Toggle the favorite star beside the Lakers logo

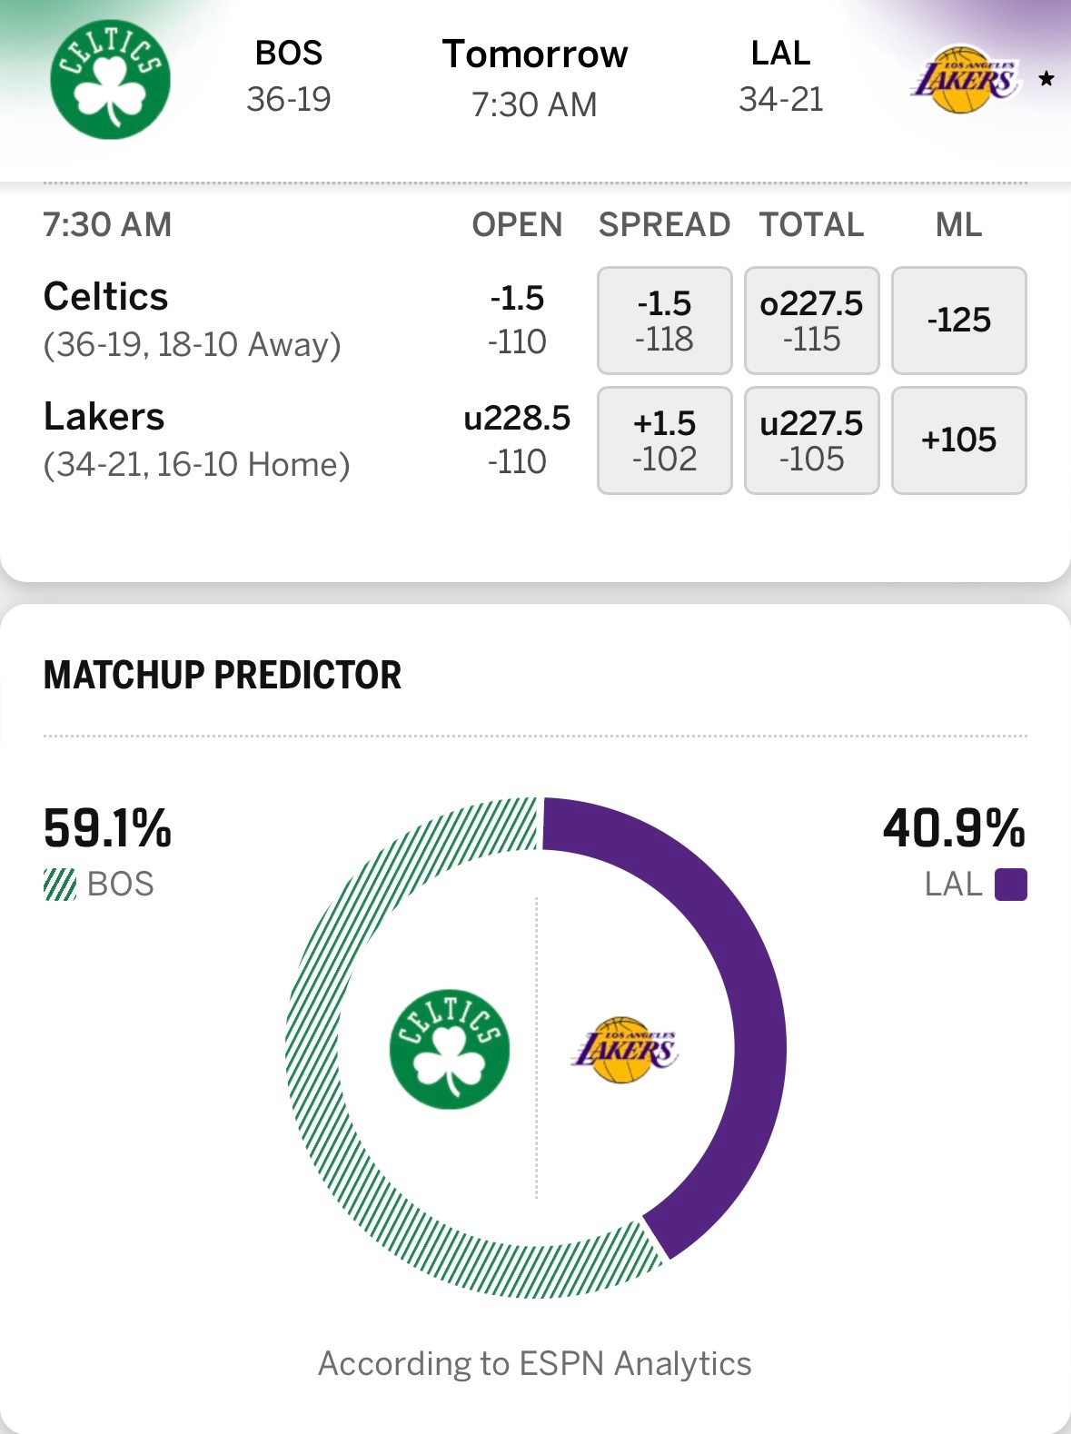click(1046, 77)
